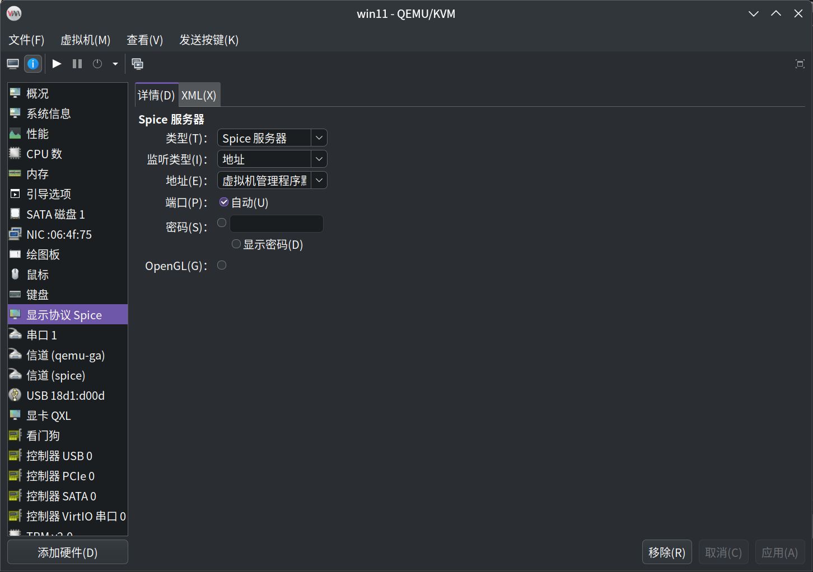The image size is (813, 572).
Task: Toggle fullscreen with top-right icon
Action: point(800,63)
